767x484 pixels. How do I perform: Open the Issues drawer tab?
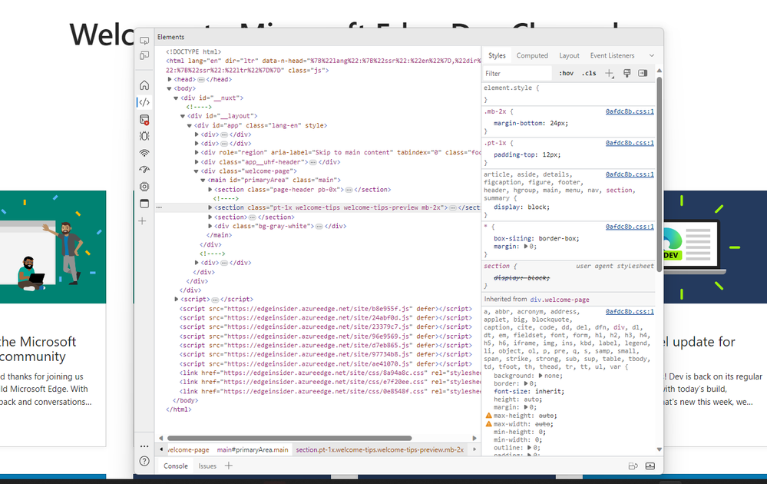[x=207, y=466]
